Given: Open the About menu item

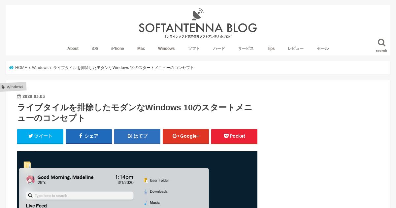Looking at the screenshot, I should (73, 49).
